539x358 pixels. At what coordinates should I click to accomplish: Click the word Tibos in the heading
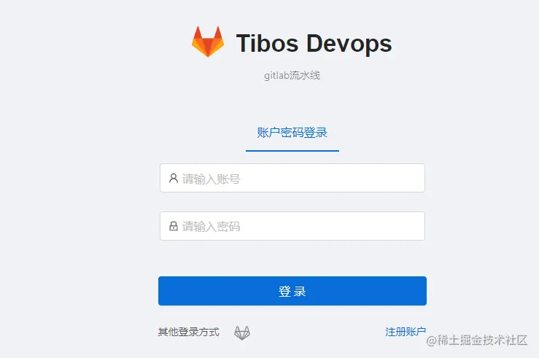pyautogui.click(x=268, y=43)
